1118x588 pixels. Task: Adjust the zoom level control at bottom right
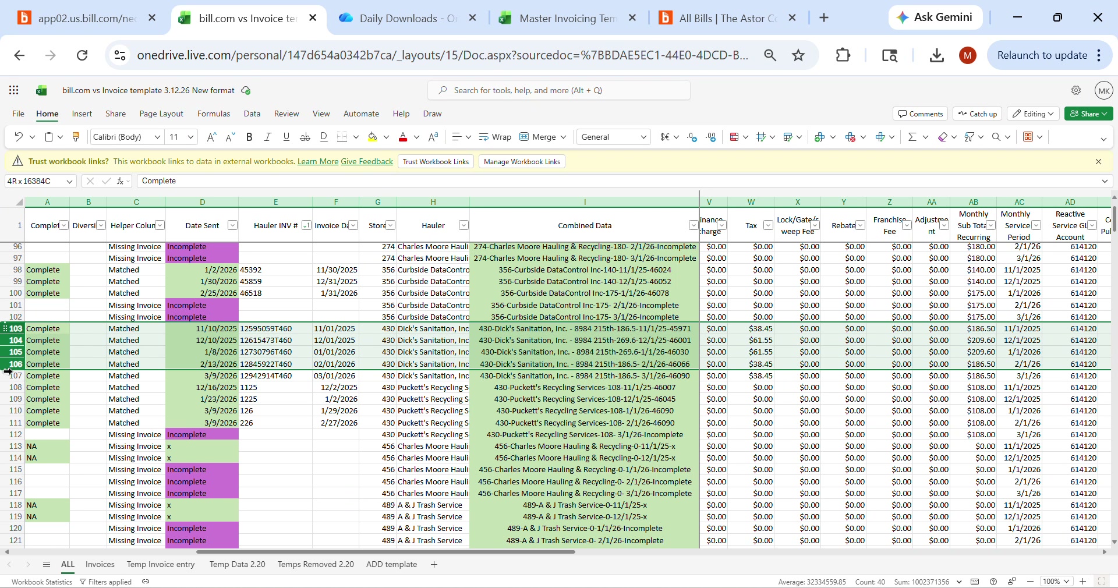[1057, 581]
